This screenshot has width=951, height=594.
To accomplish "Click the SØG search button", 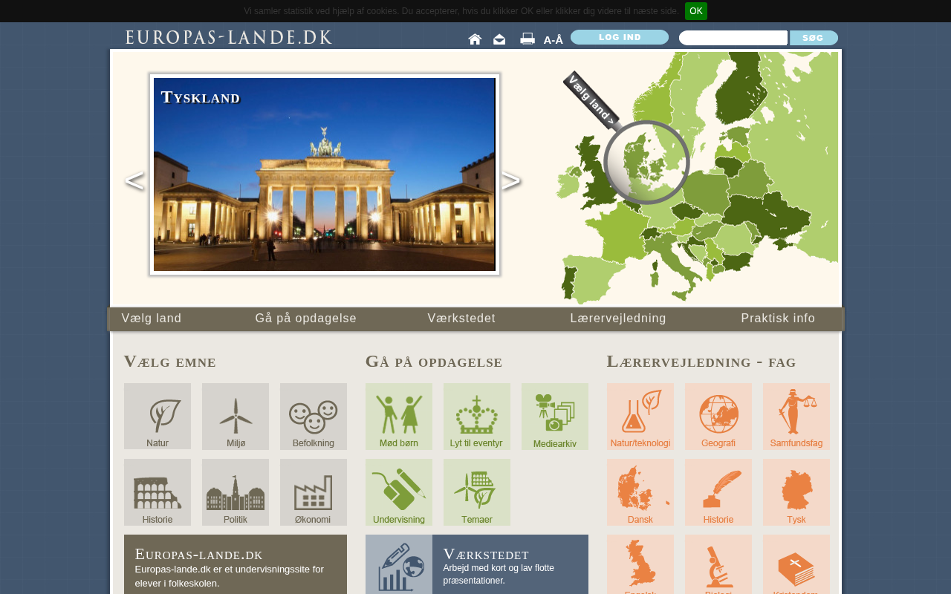I will [x=814, y=38].
